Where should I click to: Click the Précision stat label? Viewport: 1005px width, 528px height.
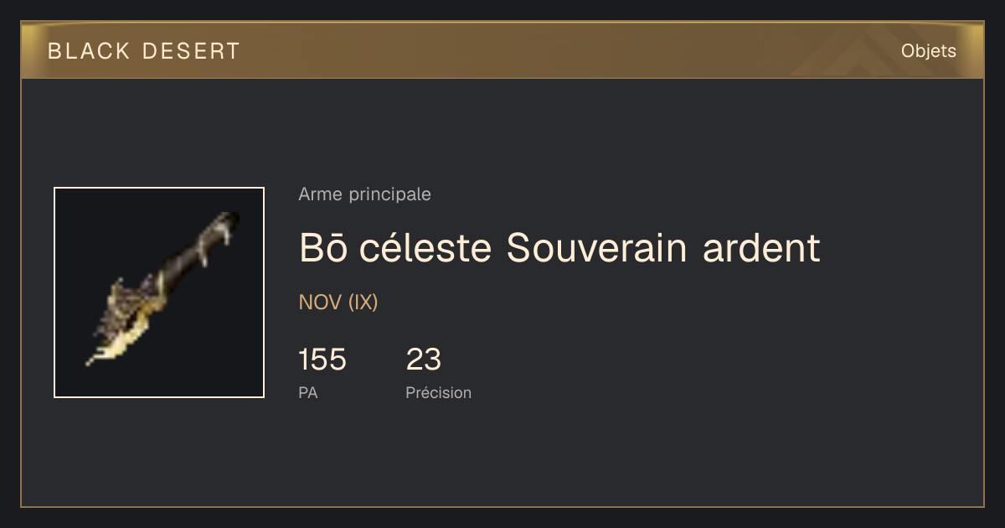pyautogui.click(x=439, y=392)
